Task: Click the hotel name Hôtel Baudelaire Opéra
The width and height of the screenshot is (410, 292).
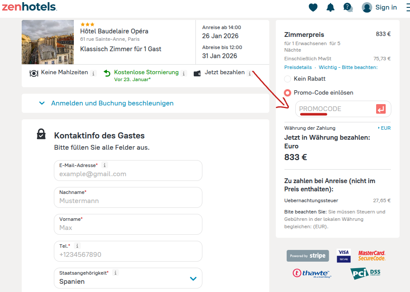Action: (114, 31)
